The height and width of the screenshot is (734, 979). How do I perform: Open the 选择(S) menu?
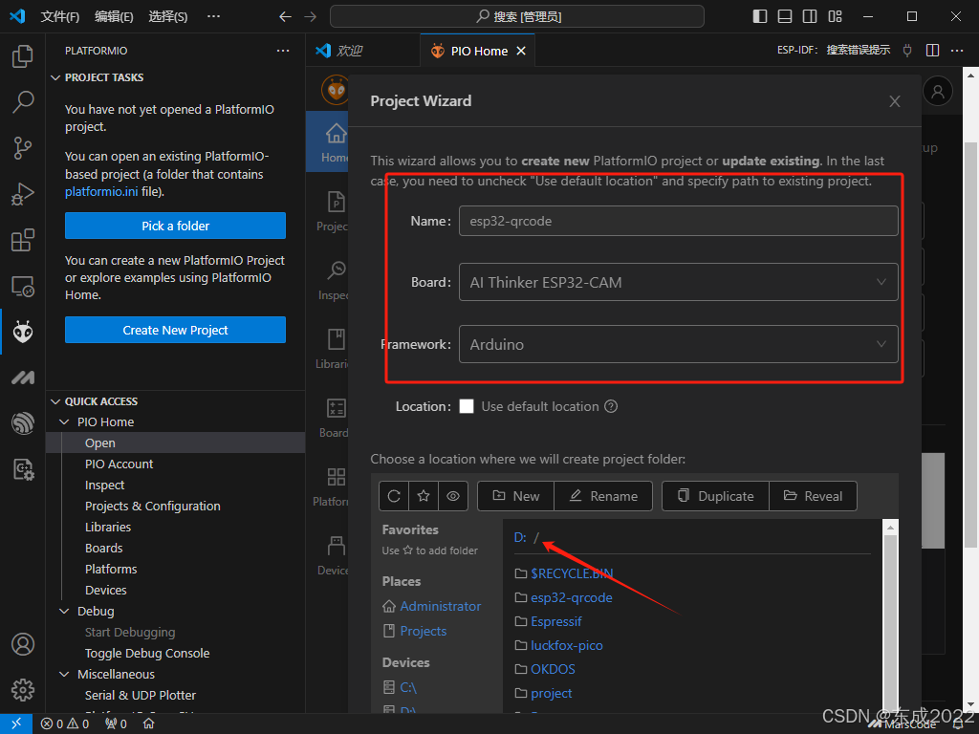[168, 16]
